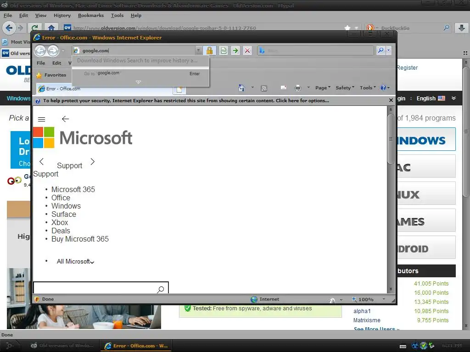Click the DuckDuckGo search magnifier icon
470x352 pixels.
pyautogui.click(x=446, y=28)
